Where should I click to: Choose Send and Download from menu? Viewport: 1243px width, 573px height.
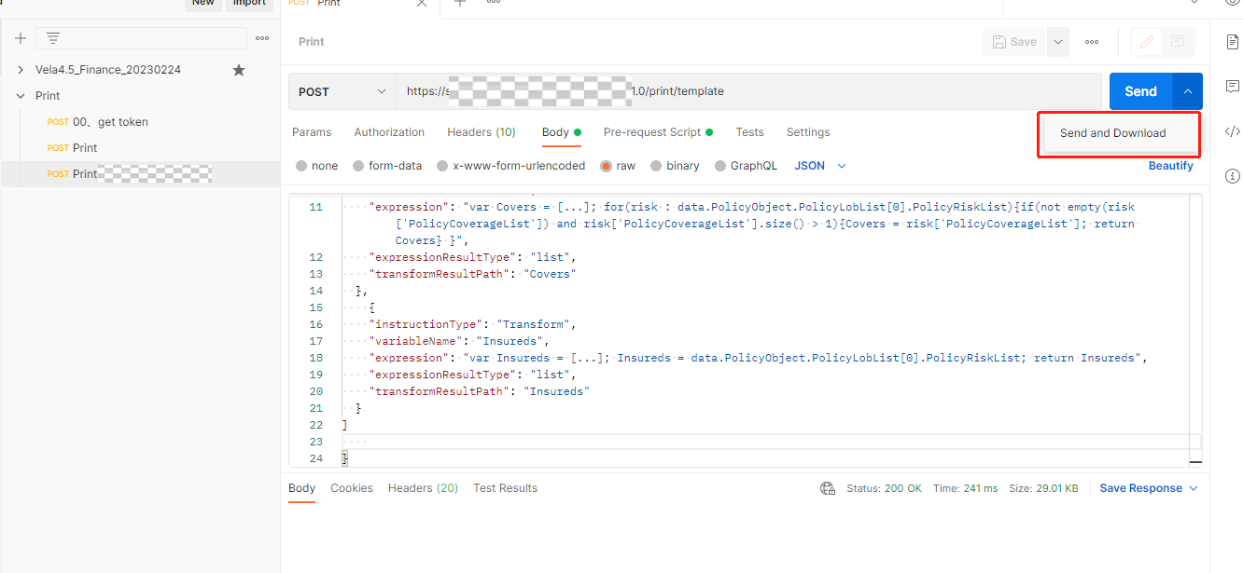[x=1112, y=133]
